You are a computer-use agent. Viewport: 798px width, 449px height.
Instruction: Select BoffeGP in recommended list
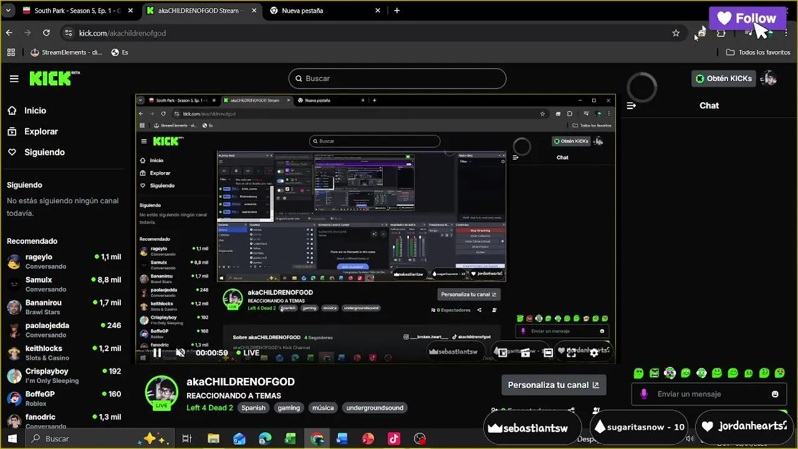(63, 398)
